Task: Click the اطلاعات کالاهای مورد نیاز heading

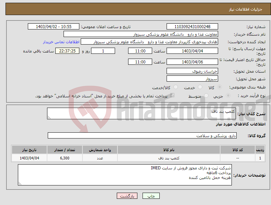Action: coord(240,124)
